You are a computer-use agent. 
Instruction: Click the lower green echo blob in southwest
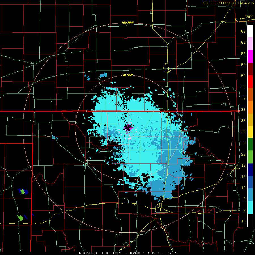pyautogui.click(x=20, y=218)
